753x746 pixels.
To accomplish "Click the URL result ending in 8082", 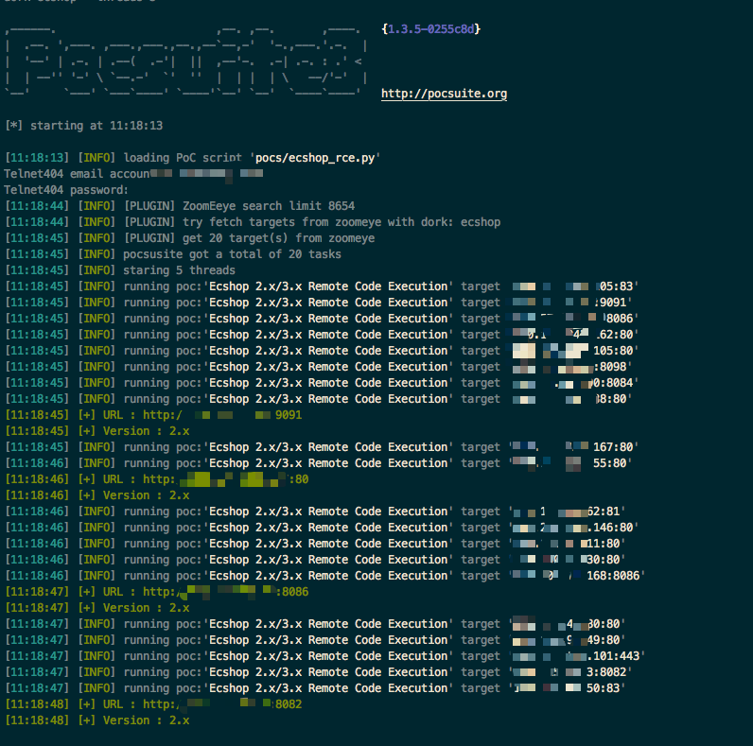I will pyautogui.click(x=153, y=704).
